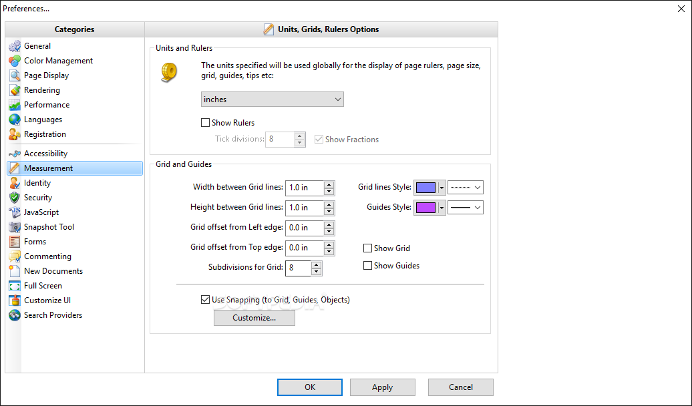
Task: Click the OK button
Action: tap(310, 387)
